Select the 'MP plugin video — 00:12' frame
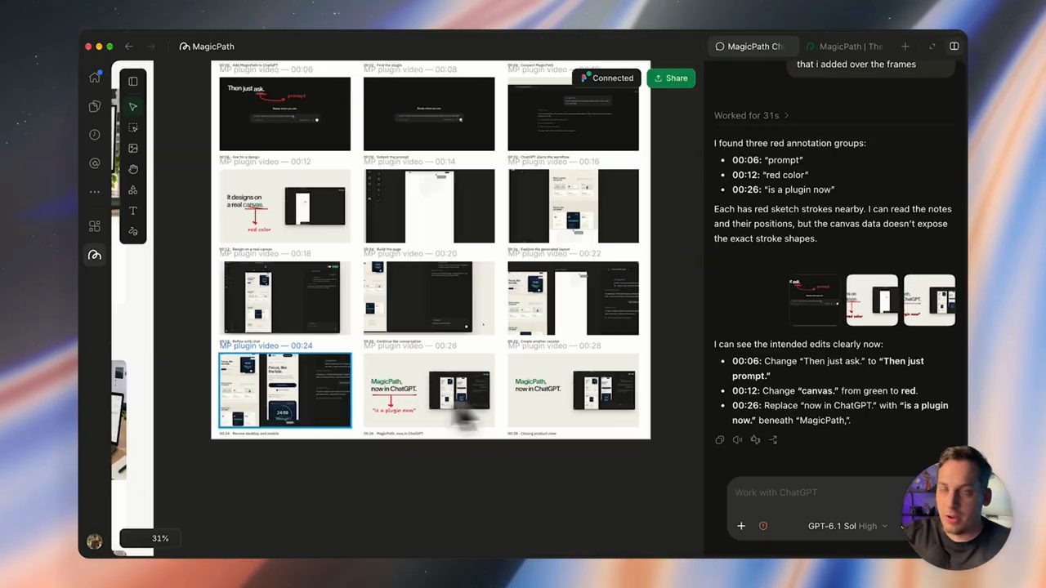 click(x=284, y=206)
